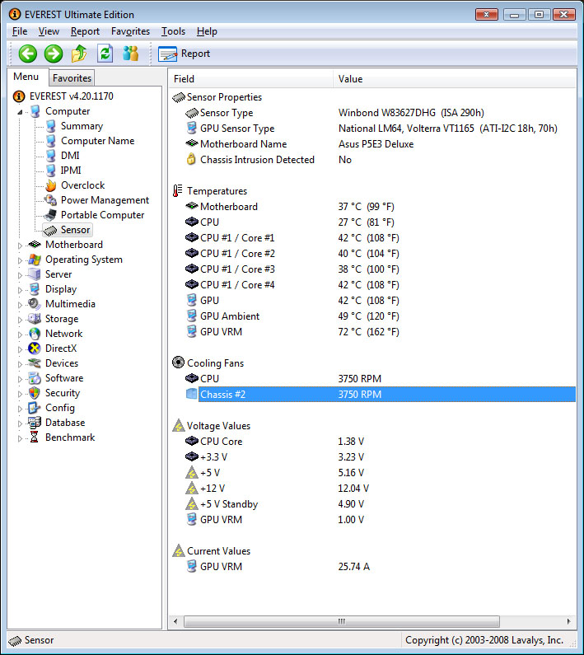Open the Report menu
584x655 pixels.
(x=85, y=31)
